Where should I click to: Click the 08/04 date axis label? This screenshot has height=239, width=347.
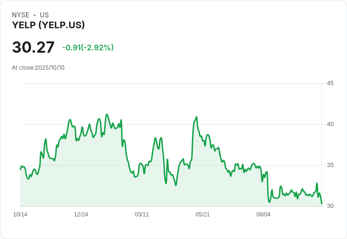click(264, 215)
